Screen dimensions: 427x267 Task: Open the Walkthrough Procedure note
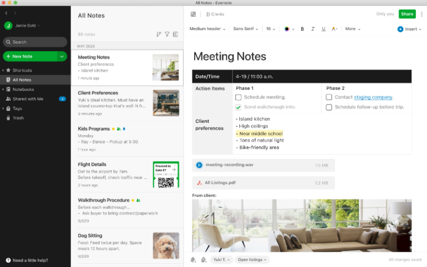(x=127, y=210)
